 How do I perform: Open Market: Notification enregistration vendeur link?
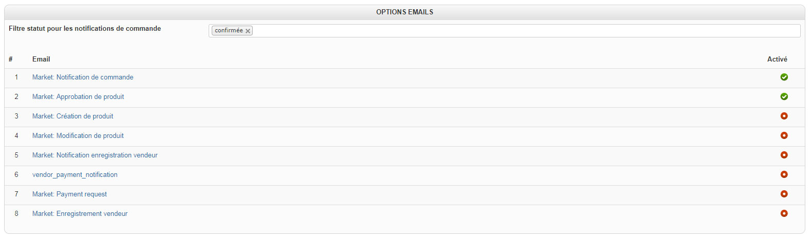pyautogui.click(x=95, y=155)
